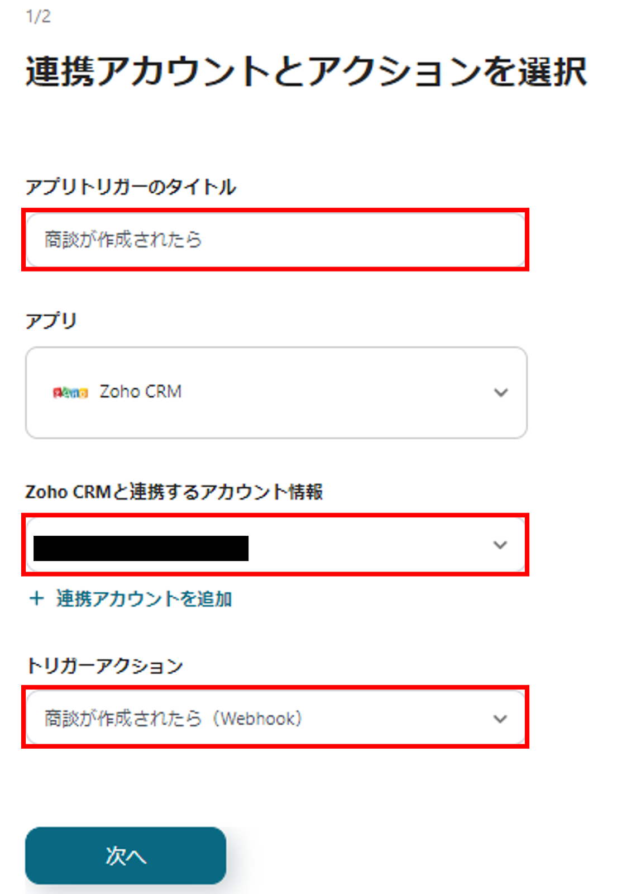The height and width of the screenshot is (894, 622).
Task: Click the アプリトリガーのタイトル text input field
Action: 275,240
